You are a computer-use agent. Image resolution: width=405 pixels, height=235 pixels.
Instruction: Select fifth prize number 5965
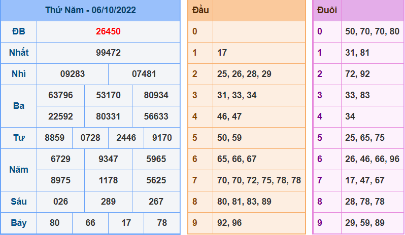pyautogui.click(x=156, y=159)
